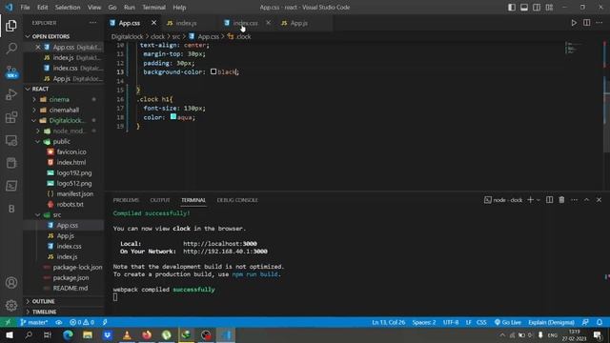Change Spaces: 2 indentation setting

(423, 322)
